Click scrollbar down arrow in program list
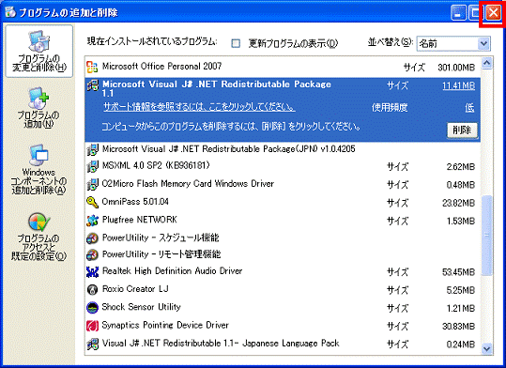 [486, 348]
